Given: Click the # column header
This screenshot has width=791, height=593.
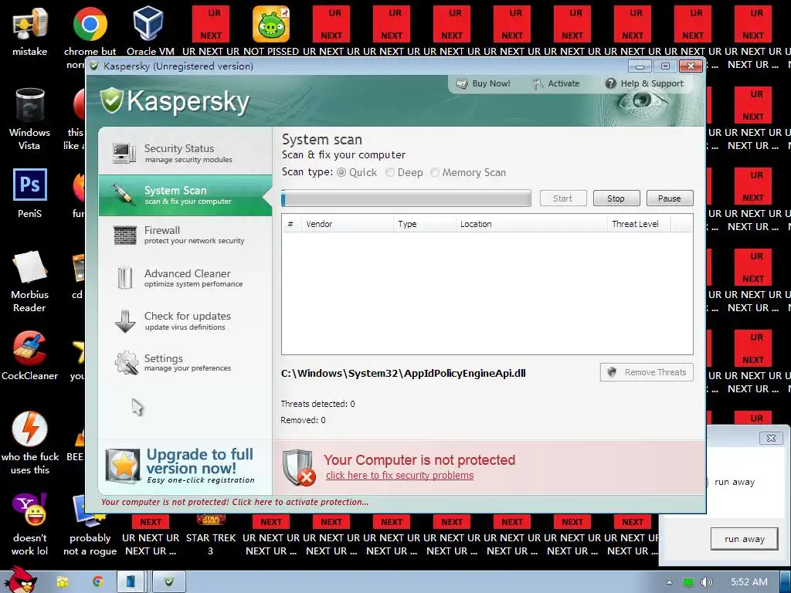Looking at the screenshot, I should coord(290,224).
